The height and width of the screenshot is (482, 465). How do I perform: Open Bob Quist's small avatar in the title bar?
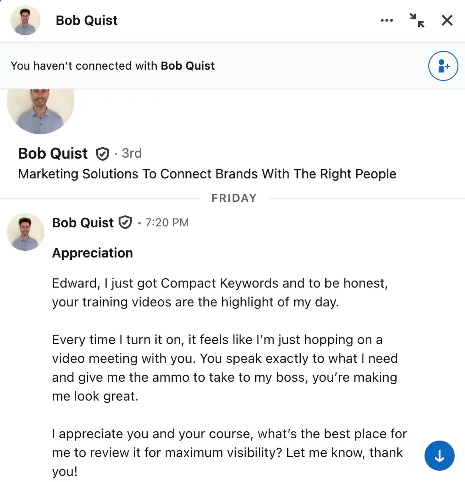(x=25, y=20)
